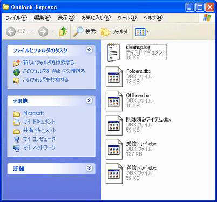Select the cleanup.log notepad icon
Screen dimensions: 217x202
(113, 52)
